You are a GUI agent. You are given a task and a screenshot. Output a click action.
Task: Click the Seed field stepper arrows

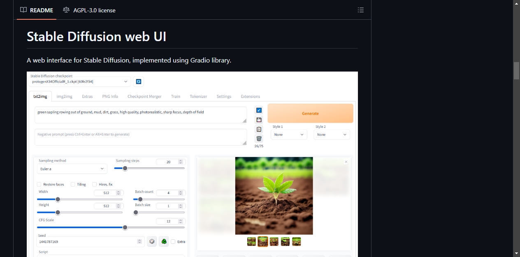point(139,242)
